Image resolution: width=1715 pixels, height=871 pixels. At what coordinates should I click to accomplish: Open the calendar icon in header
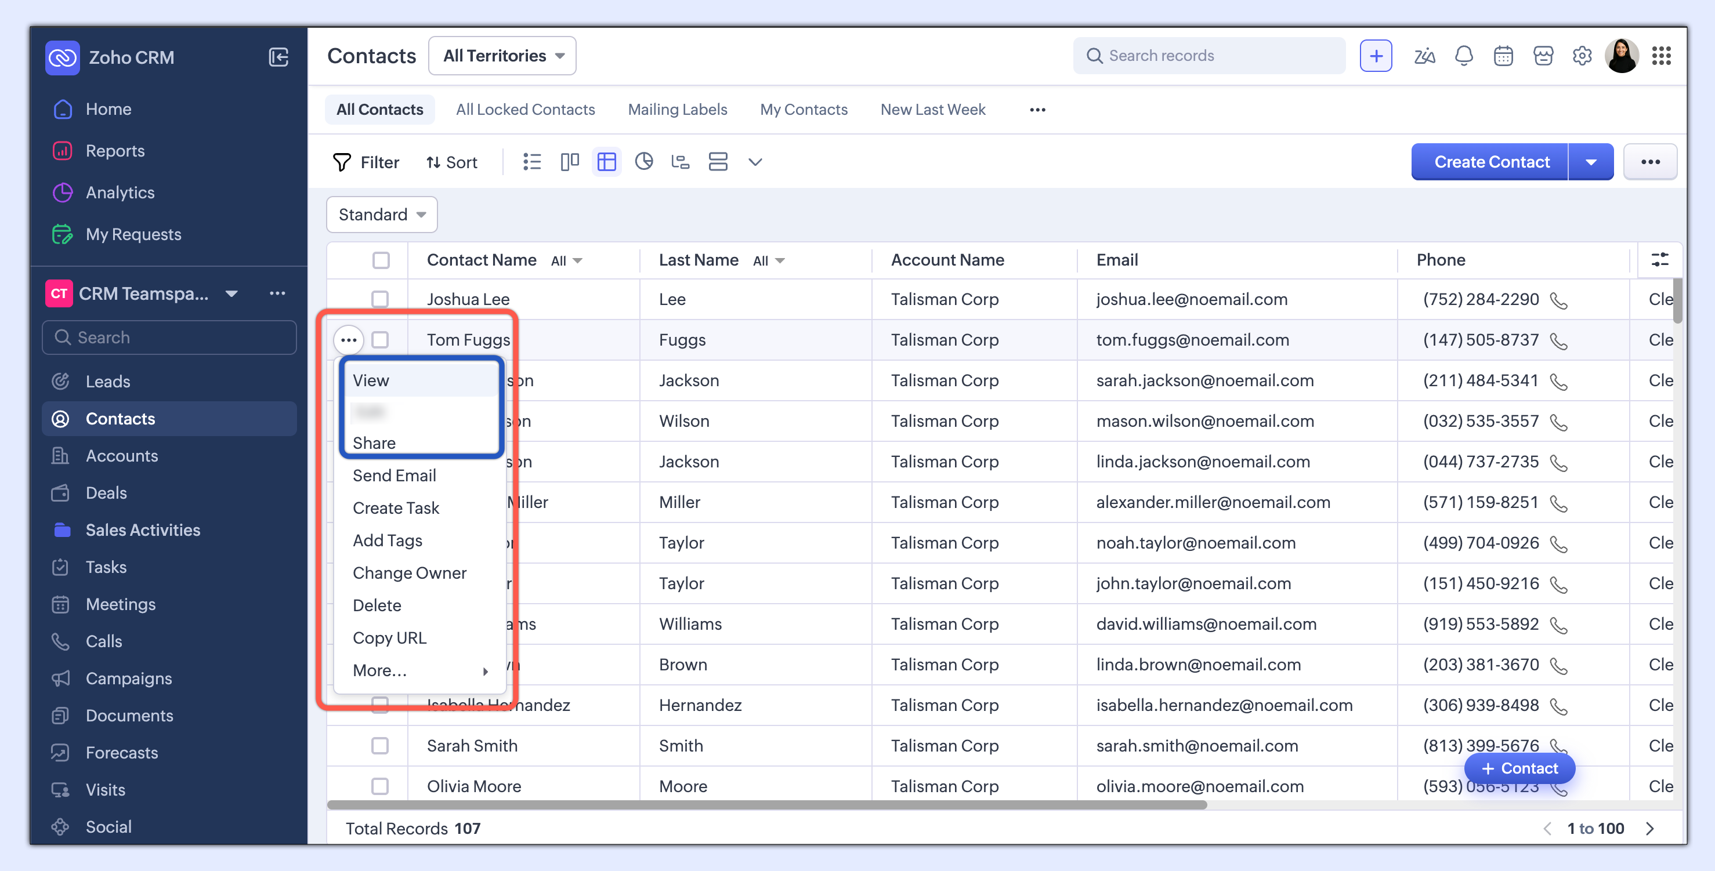pyautogui.click(x=1503, y=56)
